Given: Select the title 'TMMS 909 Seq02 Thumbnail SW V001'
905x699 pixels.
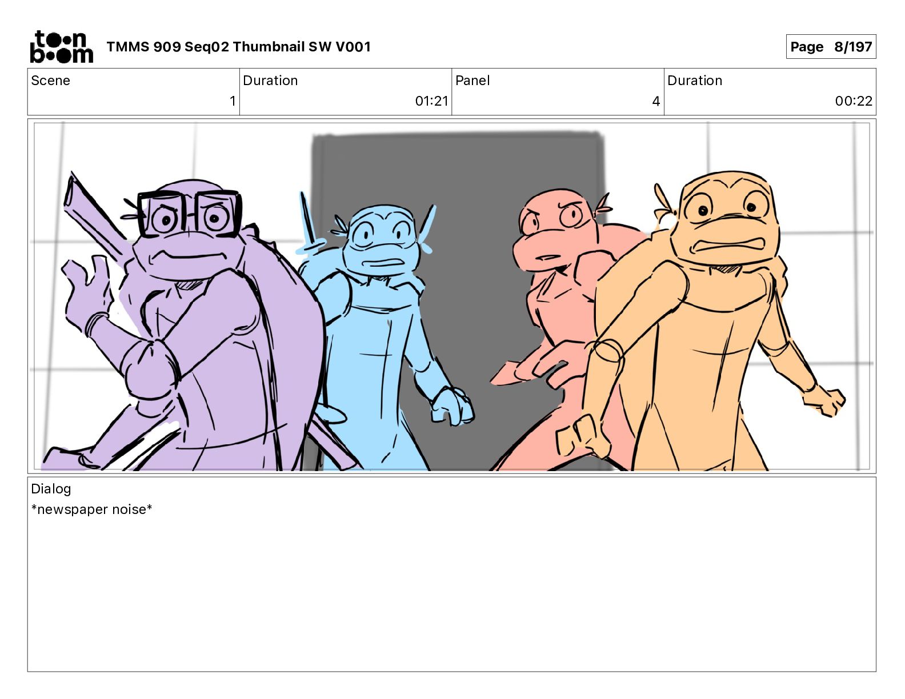Looking at the screenshot, I should tap(239, 47).
